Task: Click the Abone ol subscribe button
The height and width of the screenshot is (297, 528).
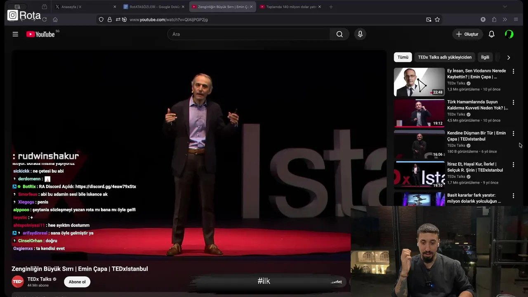Action: click(77, 282)
